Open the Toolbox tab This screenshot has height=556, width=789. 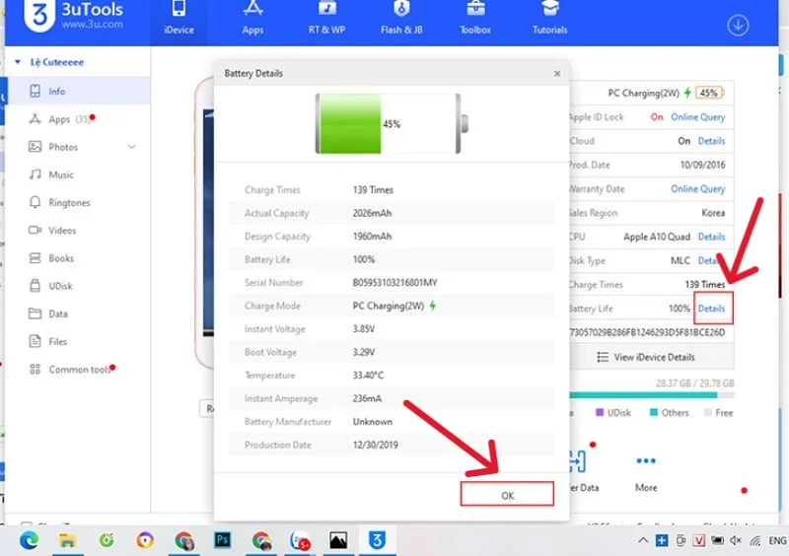475,19
